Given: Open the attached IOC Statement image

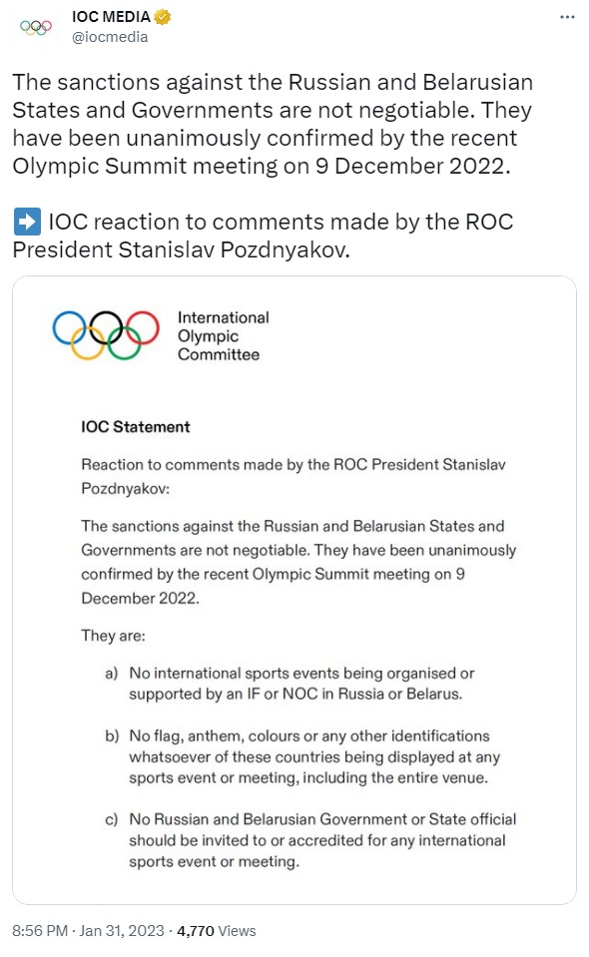Looking at the screenshot, I should tap(294, 590).
